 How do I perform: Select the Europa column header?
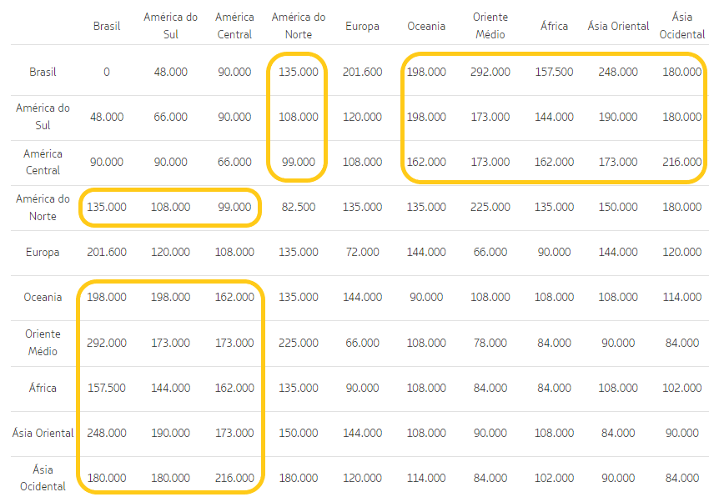point(363,26)
